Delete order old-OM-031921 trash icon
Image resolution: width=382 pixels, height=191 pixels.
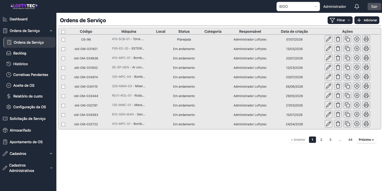coord(338,48)
